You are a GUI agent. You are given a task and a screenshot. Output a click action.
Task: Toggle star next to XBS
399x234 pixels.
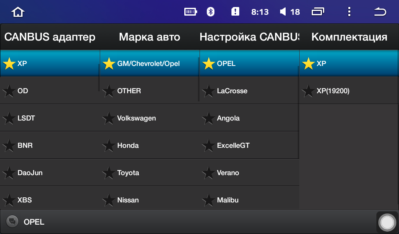coord(9,200)
